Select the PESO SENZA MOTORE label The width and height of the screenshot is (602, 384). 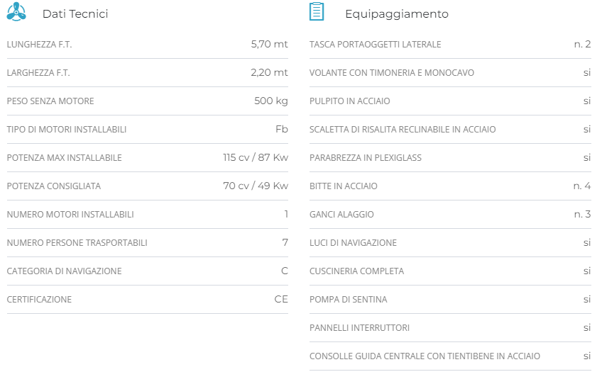click(x=50, y=101)
